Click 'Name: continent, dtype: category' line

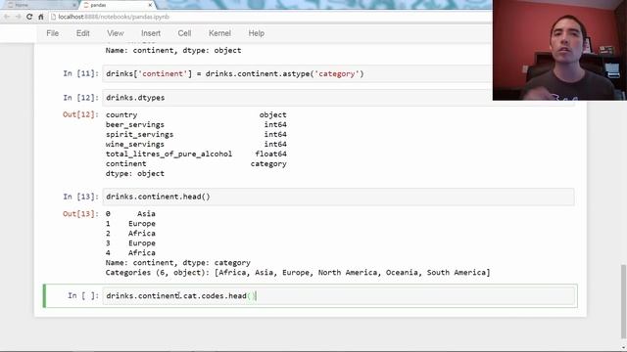[x=178, y=263]
